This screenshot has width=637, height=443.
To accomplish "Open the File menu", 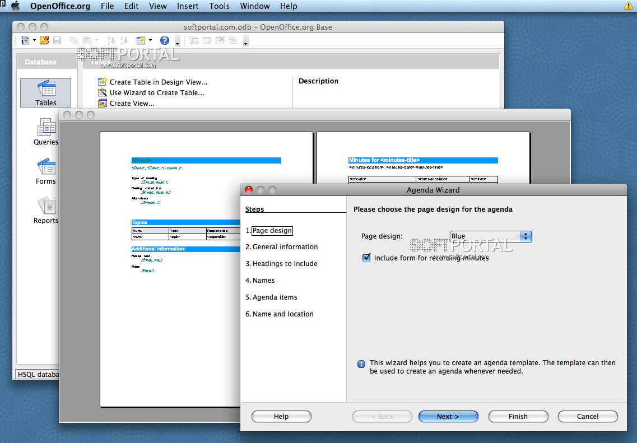I will point(107,6).
